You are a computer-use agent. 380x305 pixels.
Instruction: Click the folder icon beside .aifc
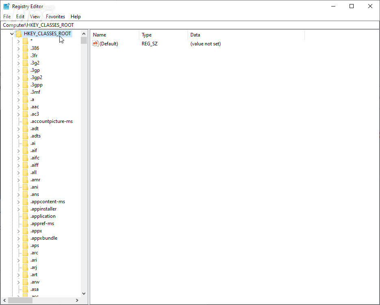coord(25,158)
